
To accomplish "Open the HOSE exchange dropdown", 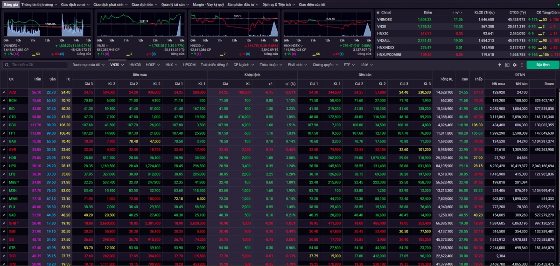I will click(x=152, y=65).
